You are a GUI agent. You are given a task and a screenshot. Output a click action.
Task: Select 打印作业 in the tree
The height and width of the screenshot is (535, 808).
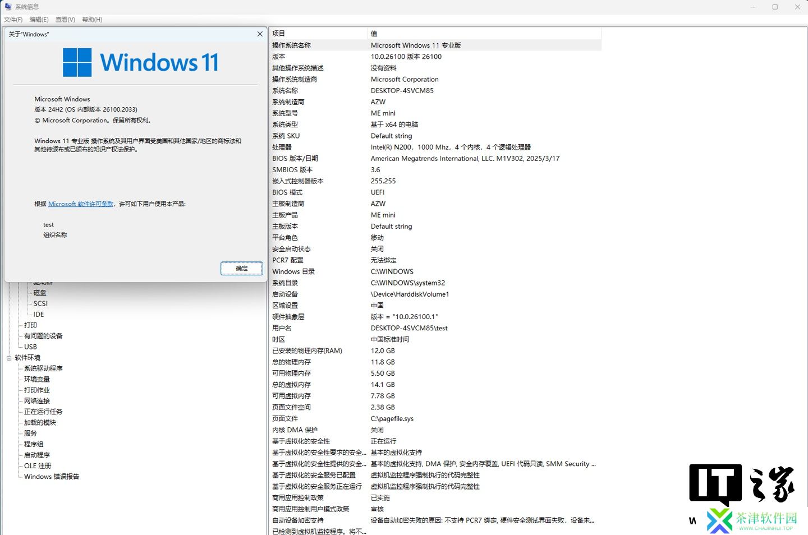37,390
